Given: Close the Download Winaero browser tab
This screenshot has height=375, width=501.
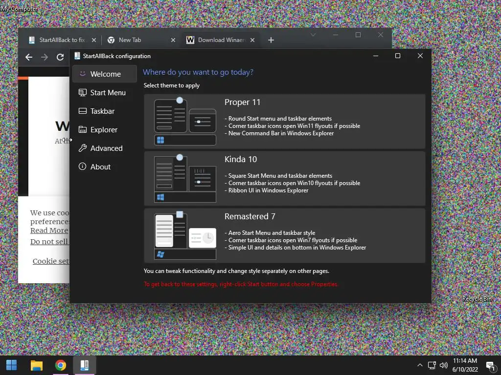Looking at the screenshot, I should [252, 40].
